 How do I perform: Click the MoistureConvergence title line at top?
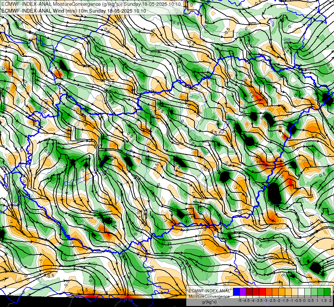91,4
